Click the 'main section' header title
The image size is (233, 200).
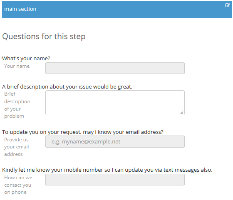click(x=20, y=9)
